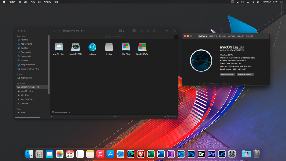Viewport: 286px width, 161px height.
Task: Launch Adobe Bridge from the Dock
Action: (x=201, y=154)
